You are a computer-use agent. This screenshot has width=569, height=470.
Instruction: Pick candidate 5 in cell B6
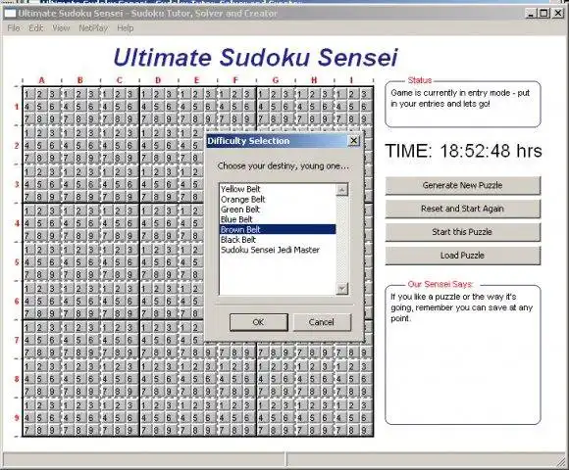point(78,302)
